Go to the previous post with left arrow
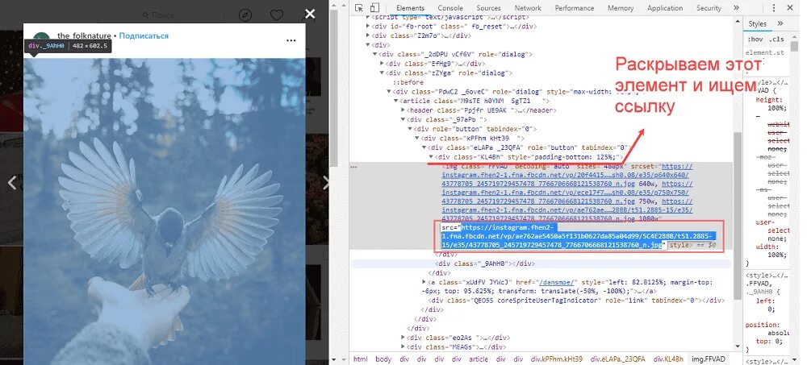Image resolution: width=807 pixels, height=365 pixels. coord(12,182)
